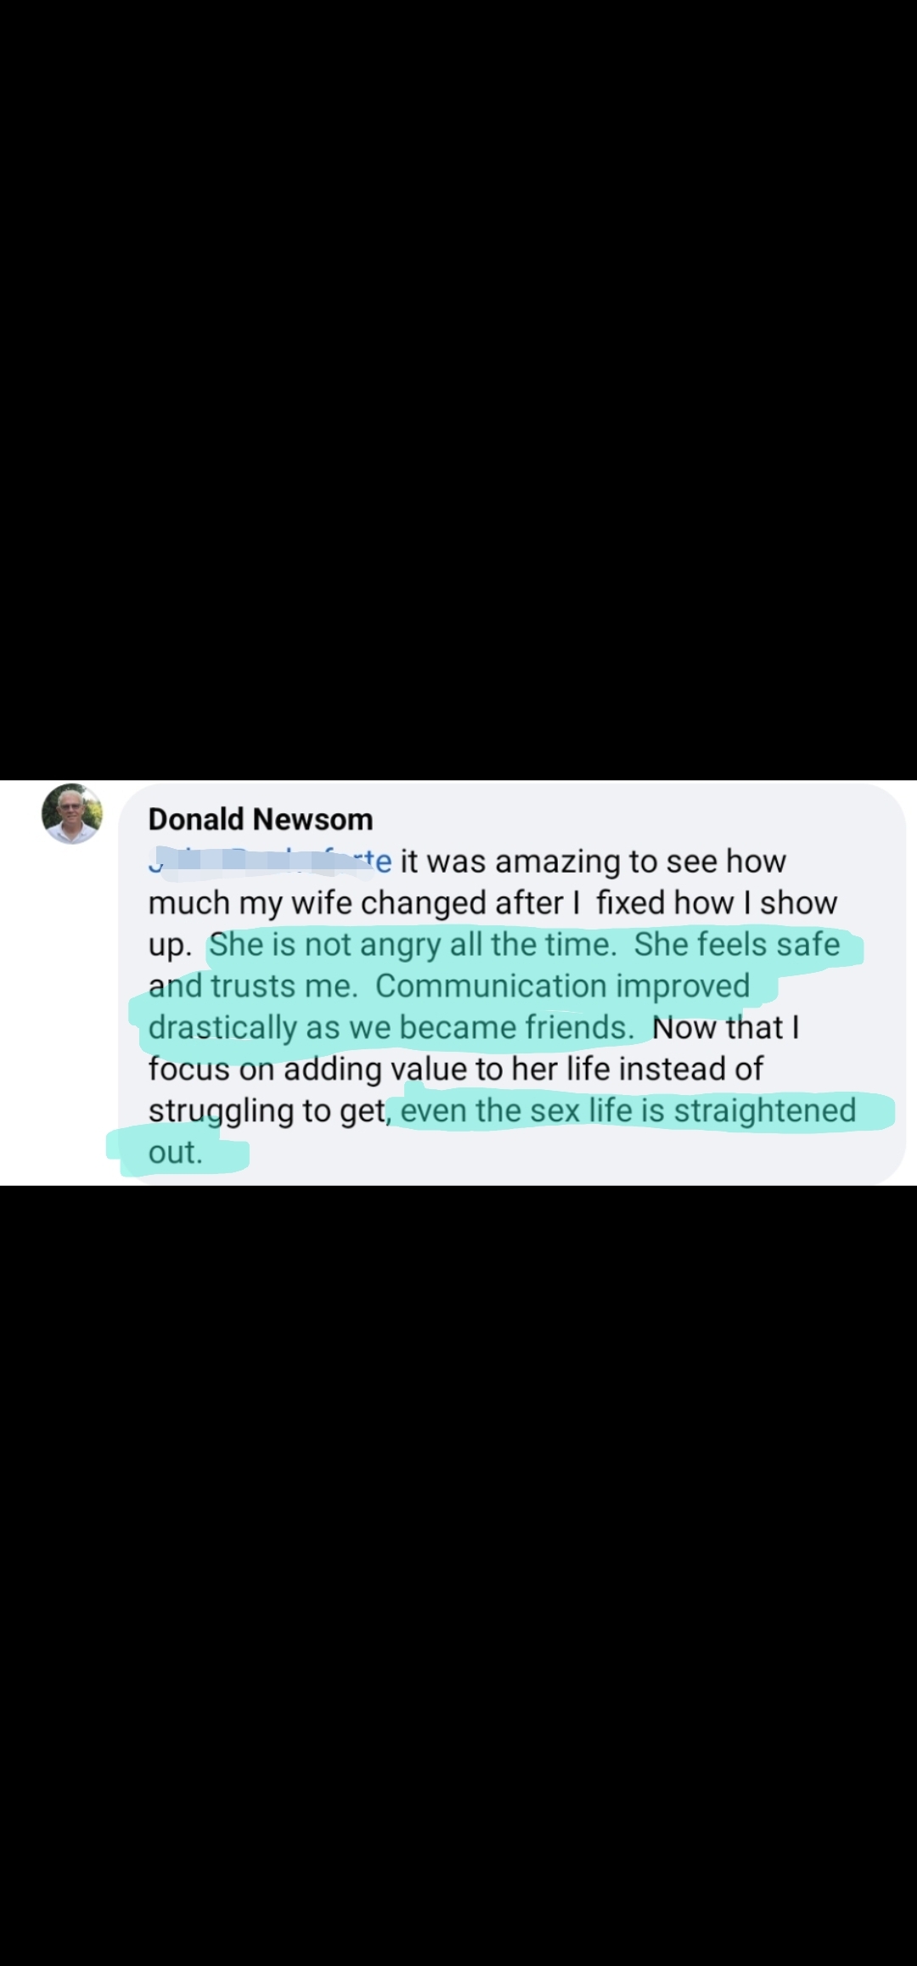Screen dimensions: 917x1966
Task: Select the highlighted 'She feels safe' text
Action: click(x=737, y=944)
